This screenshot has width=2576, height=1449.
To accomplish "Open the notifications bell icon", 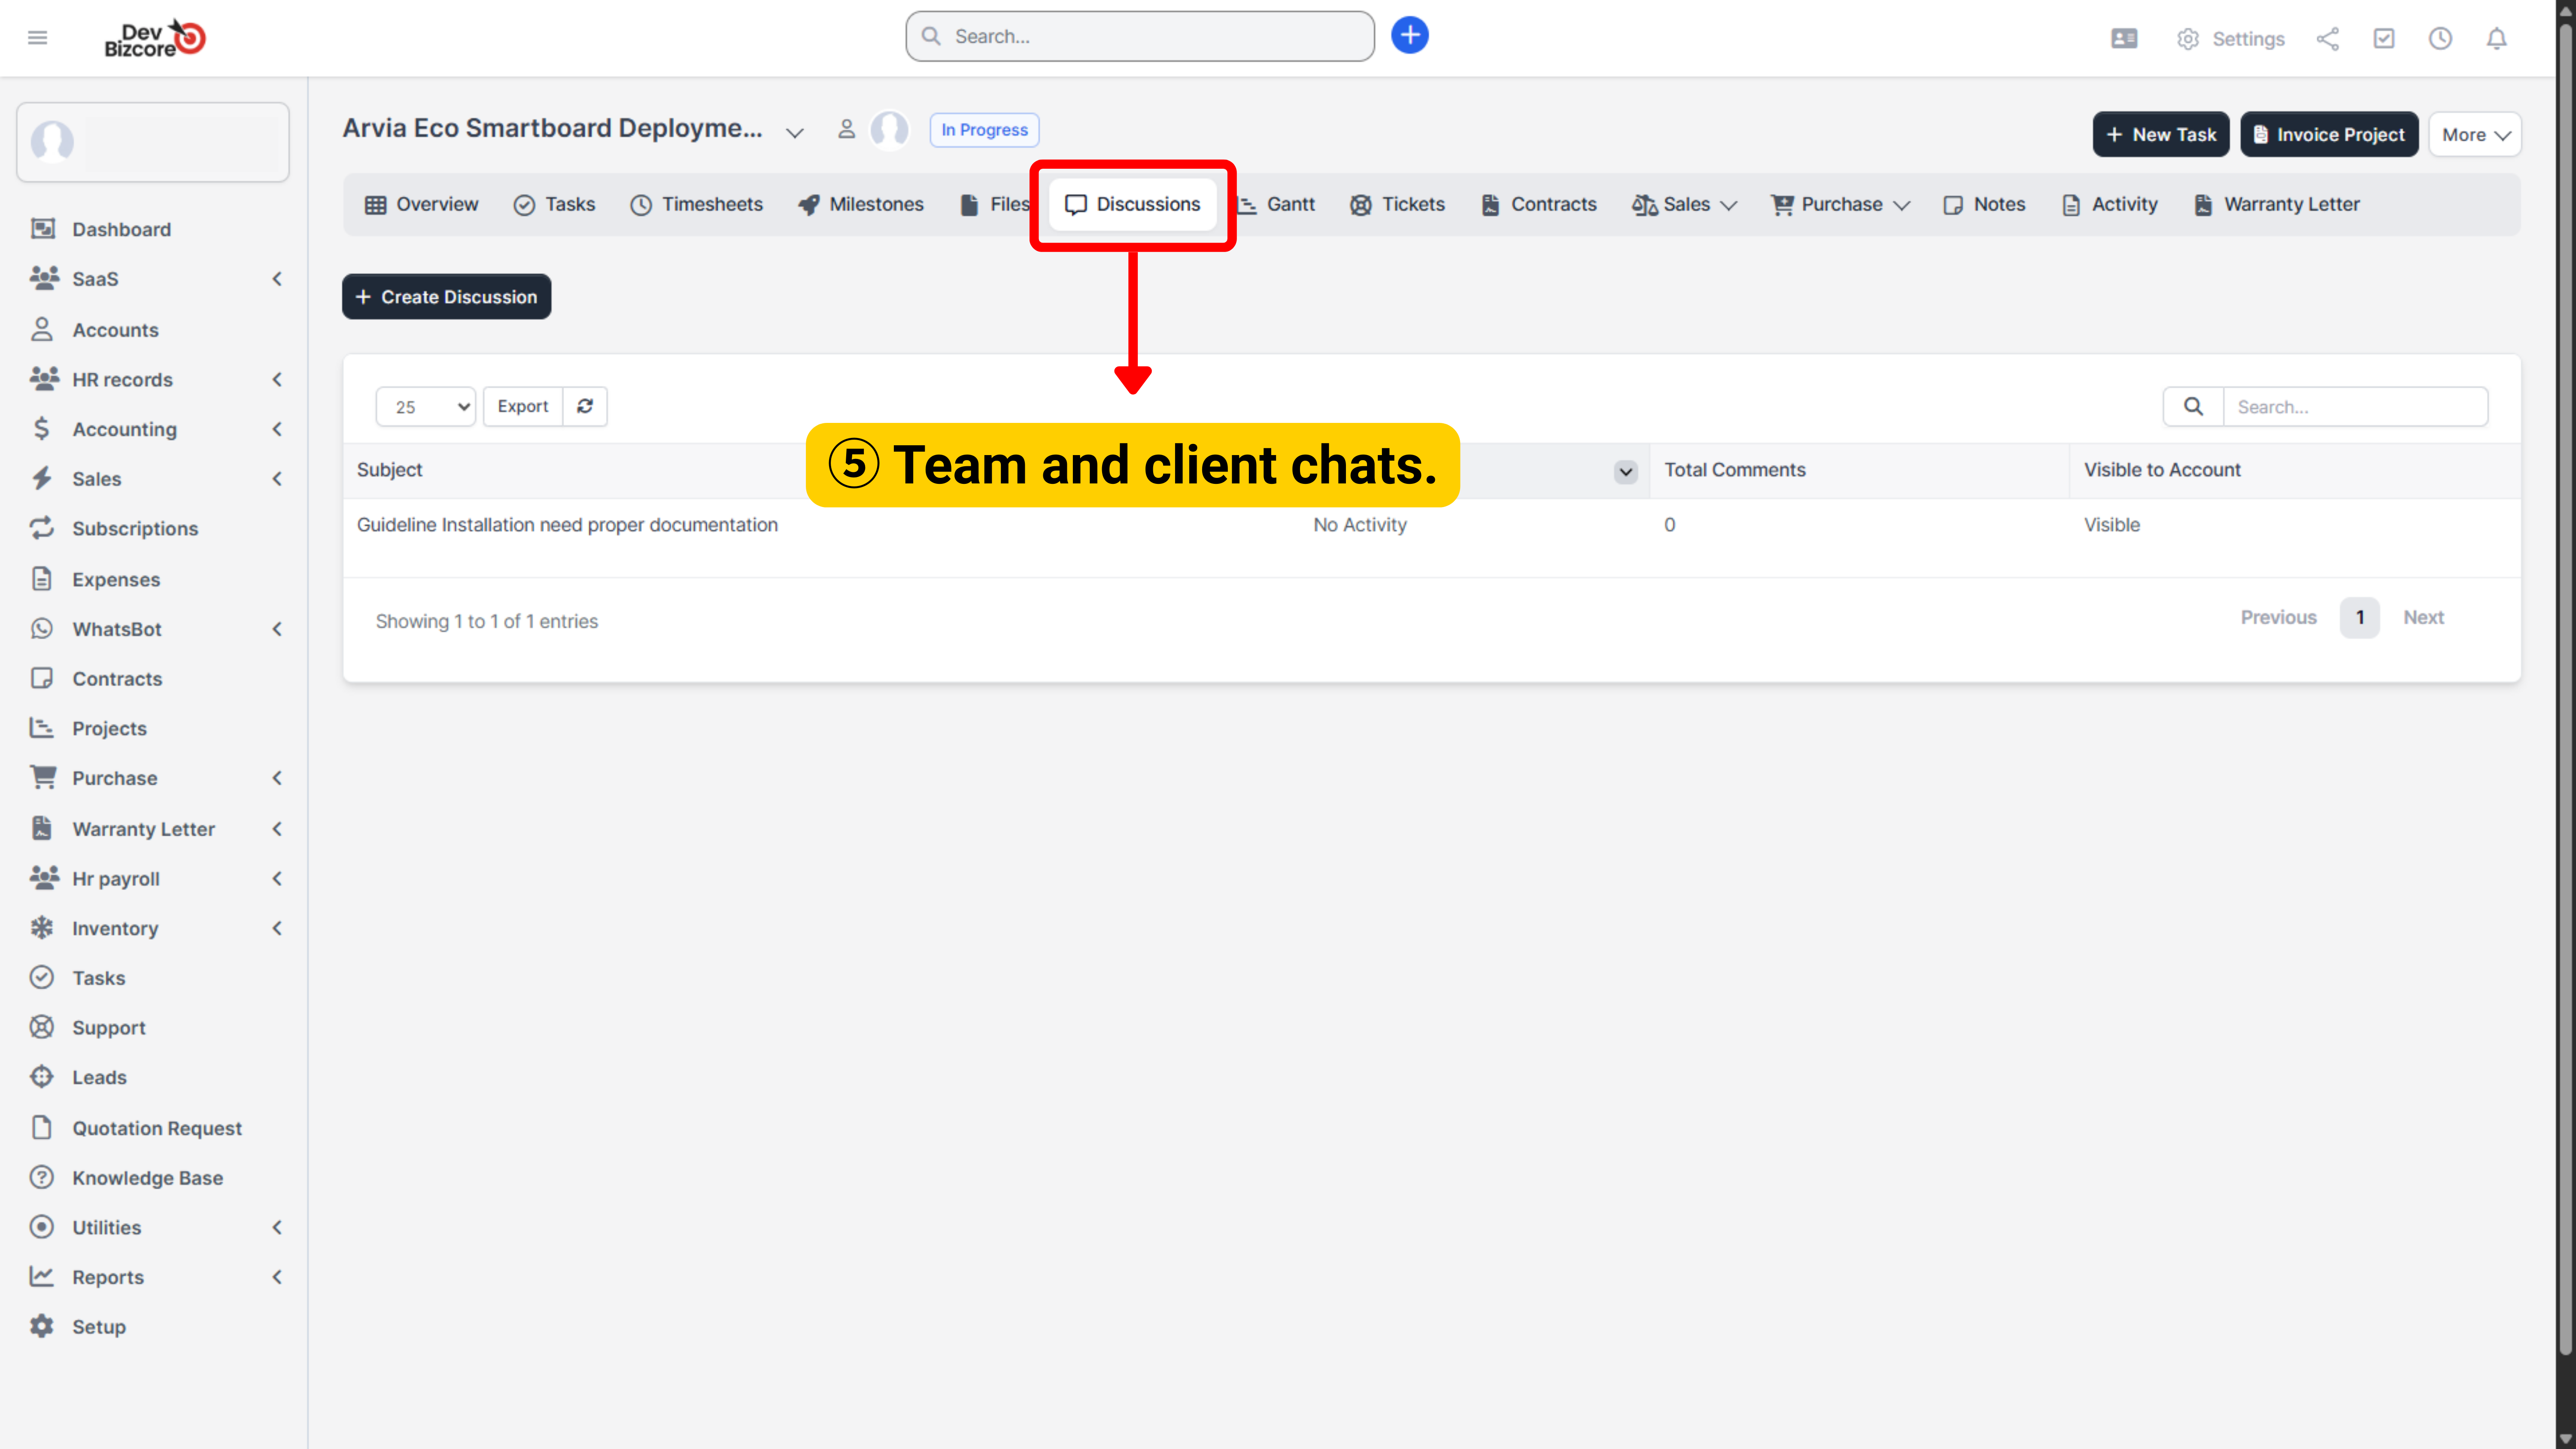I will tap(2496, 39).
